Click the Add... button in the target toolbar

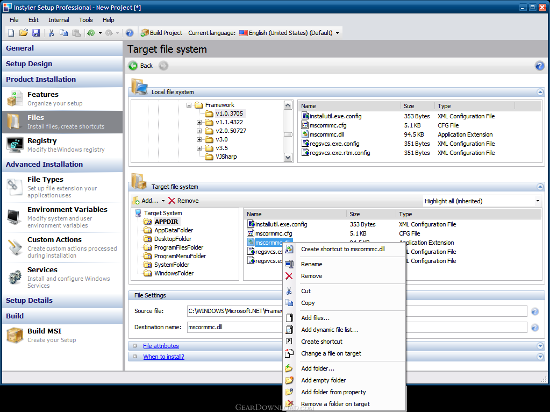click(149, 201)
